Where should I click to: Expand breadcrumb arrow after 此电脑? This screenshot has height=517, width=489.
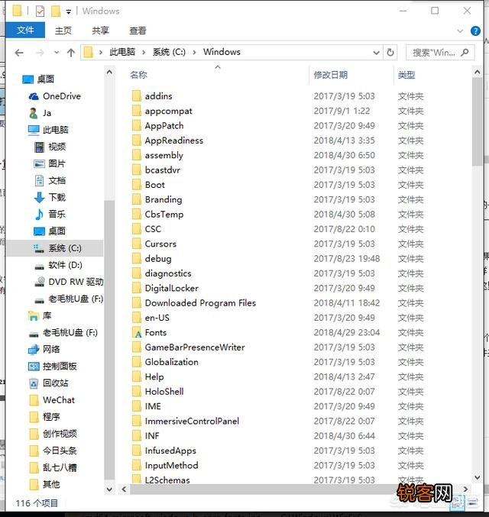[144, 53]
